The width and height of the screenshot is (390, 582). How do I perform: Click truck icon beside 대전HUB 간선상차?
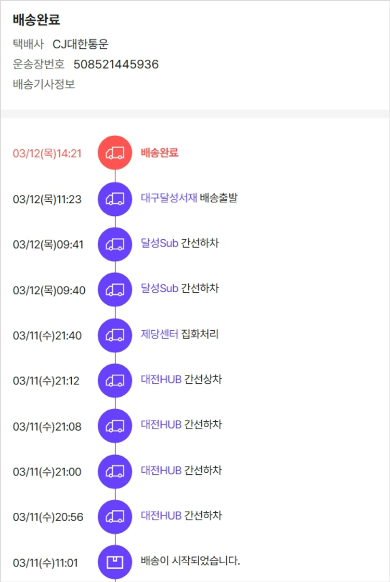[x=115, y=381]
